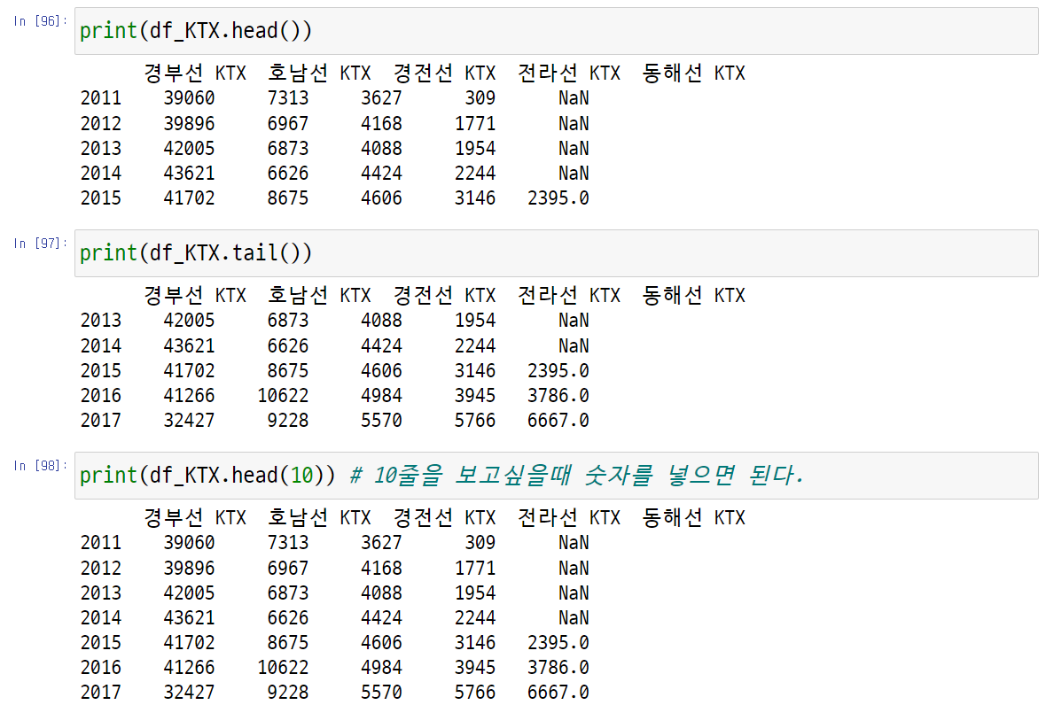Click year 2017 in In [97] tail output
Screen dimensions: 1046x705
click(101, 421)
